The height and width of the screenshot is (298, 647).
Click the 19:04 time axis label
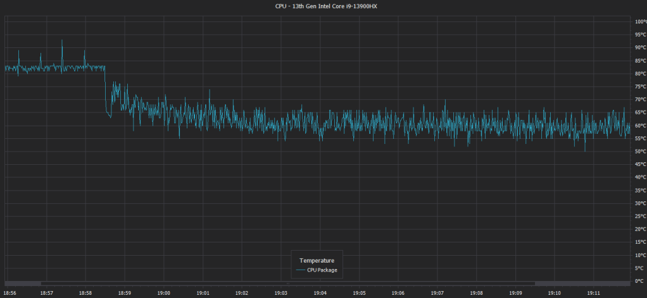click(320, 293)
